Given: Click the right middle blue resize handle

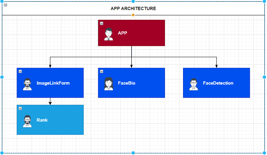Looking at the screenshot, I should pos(264,77).
